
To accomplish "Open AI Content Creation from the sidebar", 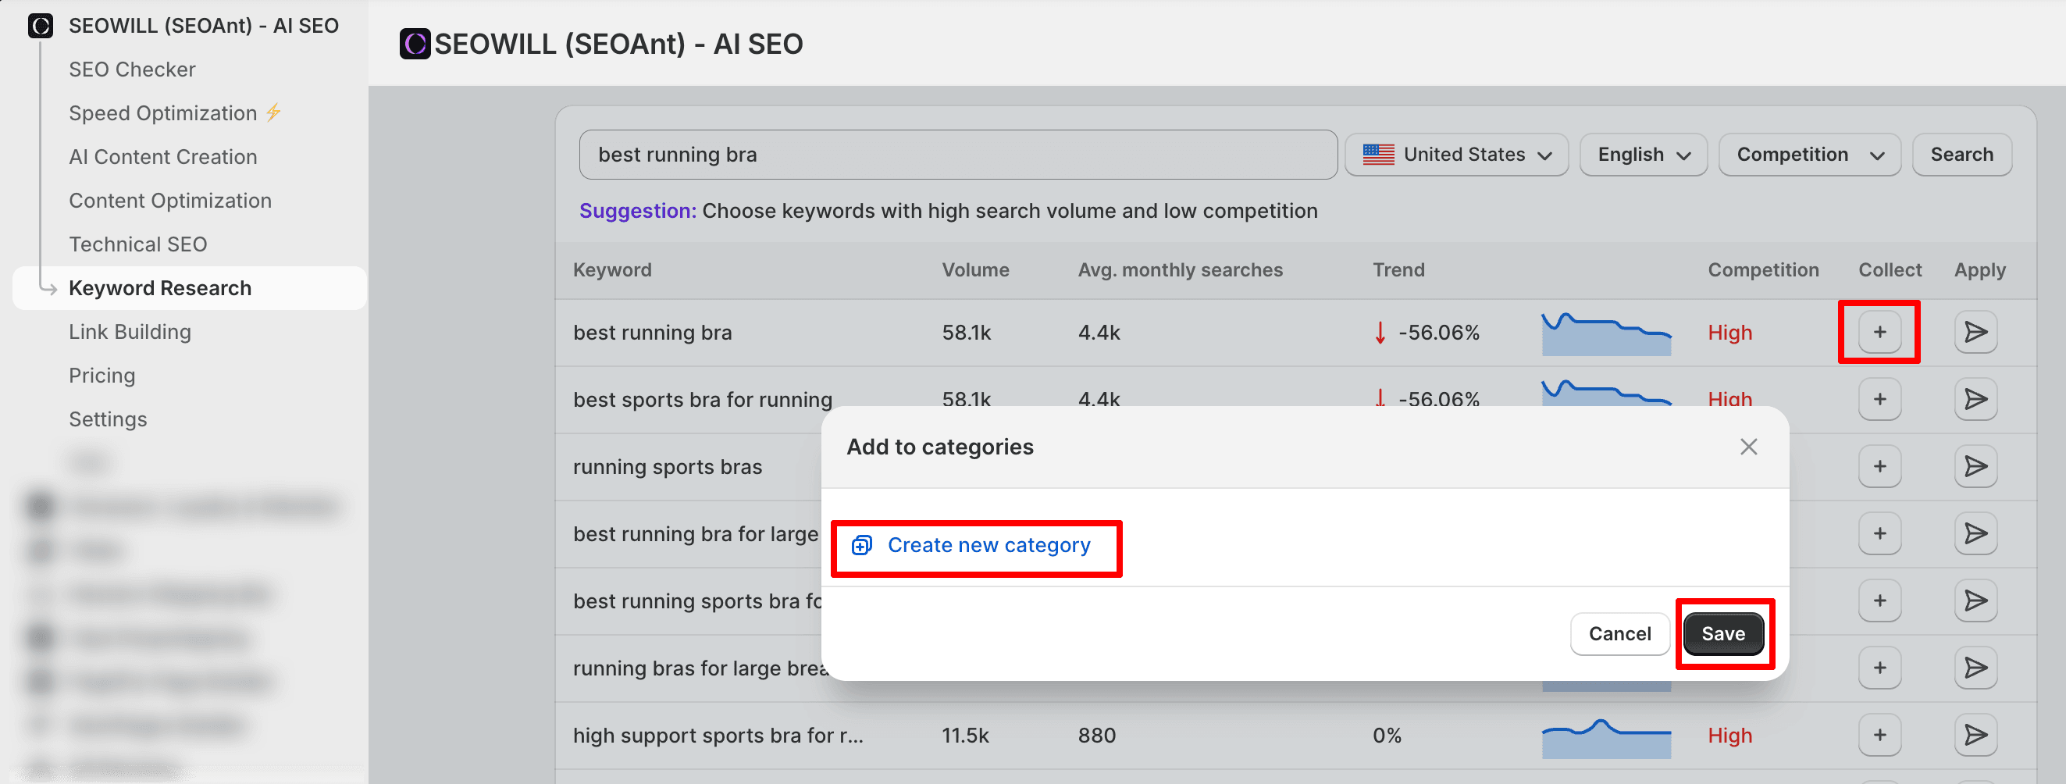I will [163, 157].
